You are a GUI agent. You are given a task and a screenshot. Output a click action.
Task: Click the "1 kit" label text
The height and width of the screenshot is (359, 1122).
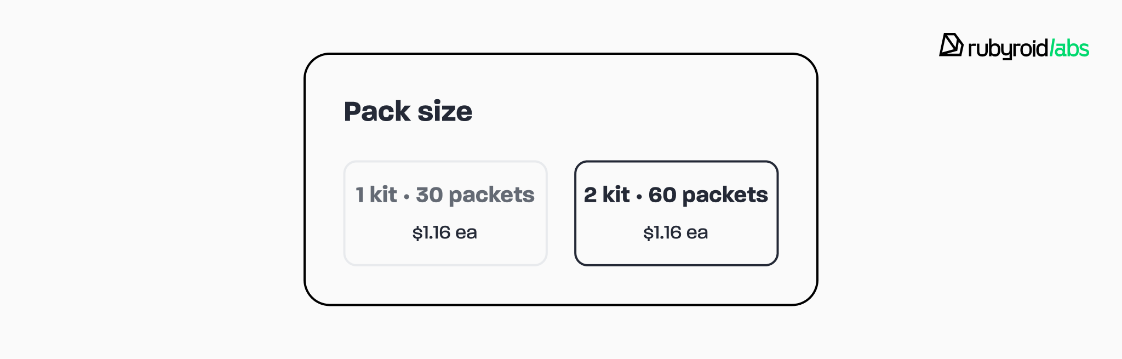[376, 195]
